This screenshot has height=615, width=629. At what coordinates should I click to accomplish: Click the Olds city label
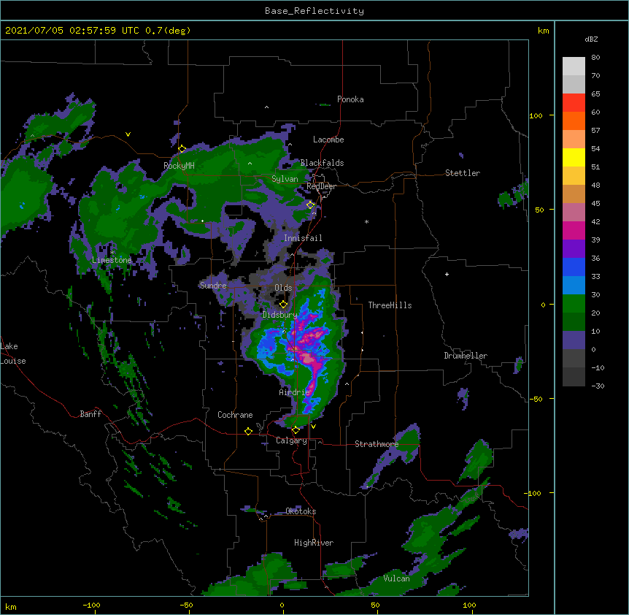(x=283, y=288)
